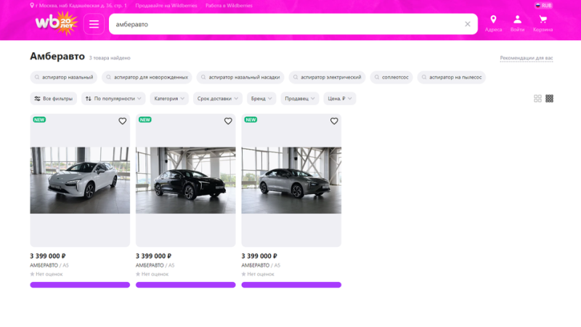This screenshot has height=327, width=581.
Task: Add the silver car to favorites
Action: (334, 121)
